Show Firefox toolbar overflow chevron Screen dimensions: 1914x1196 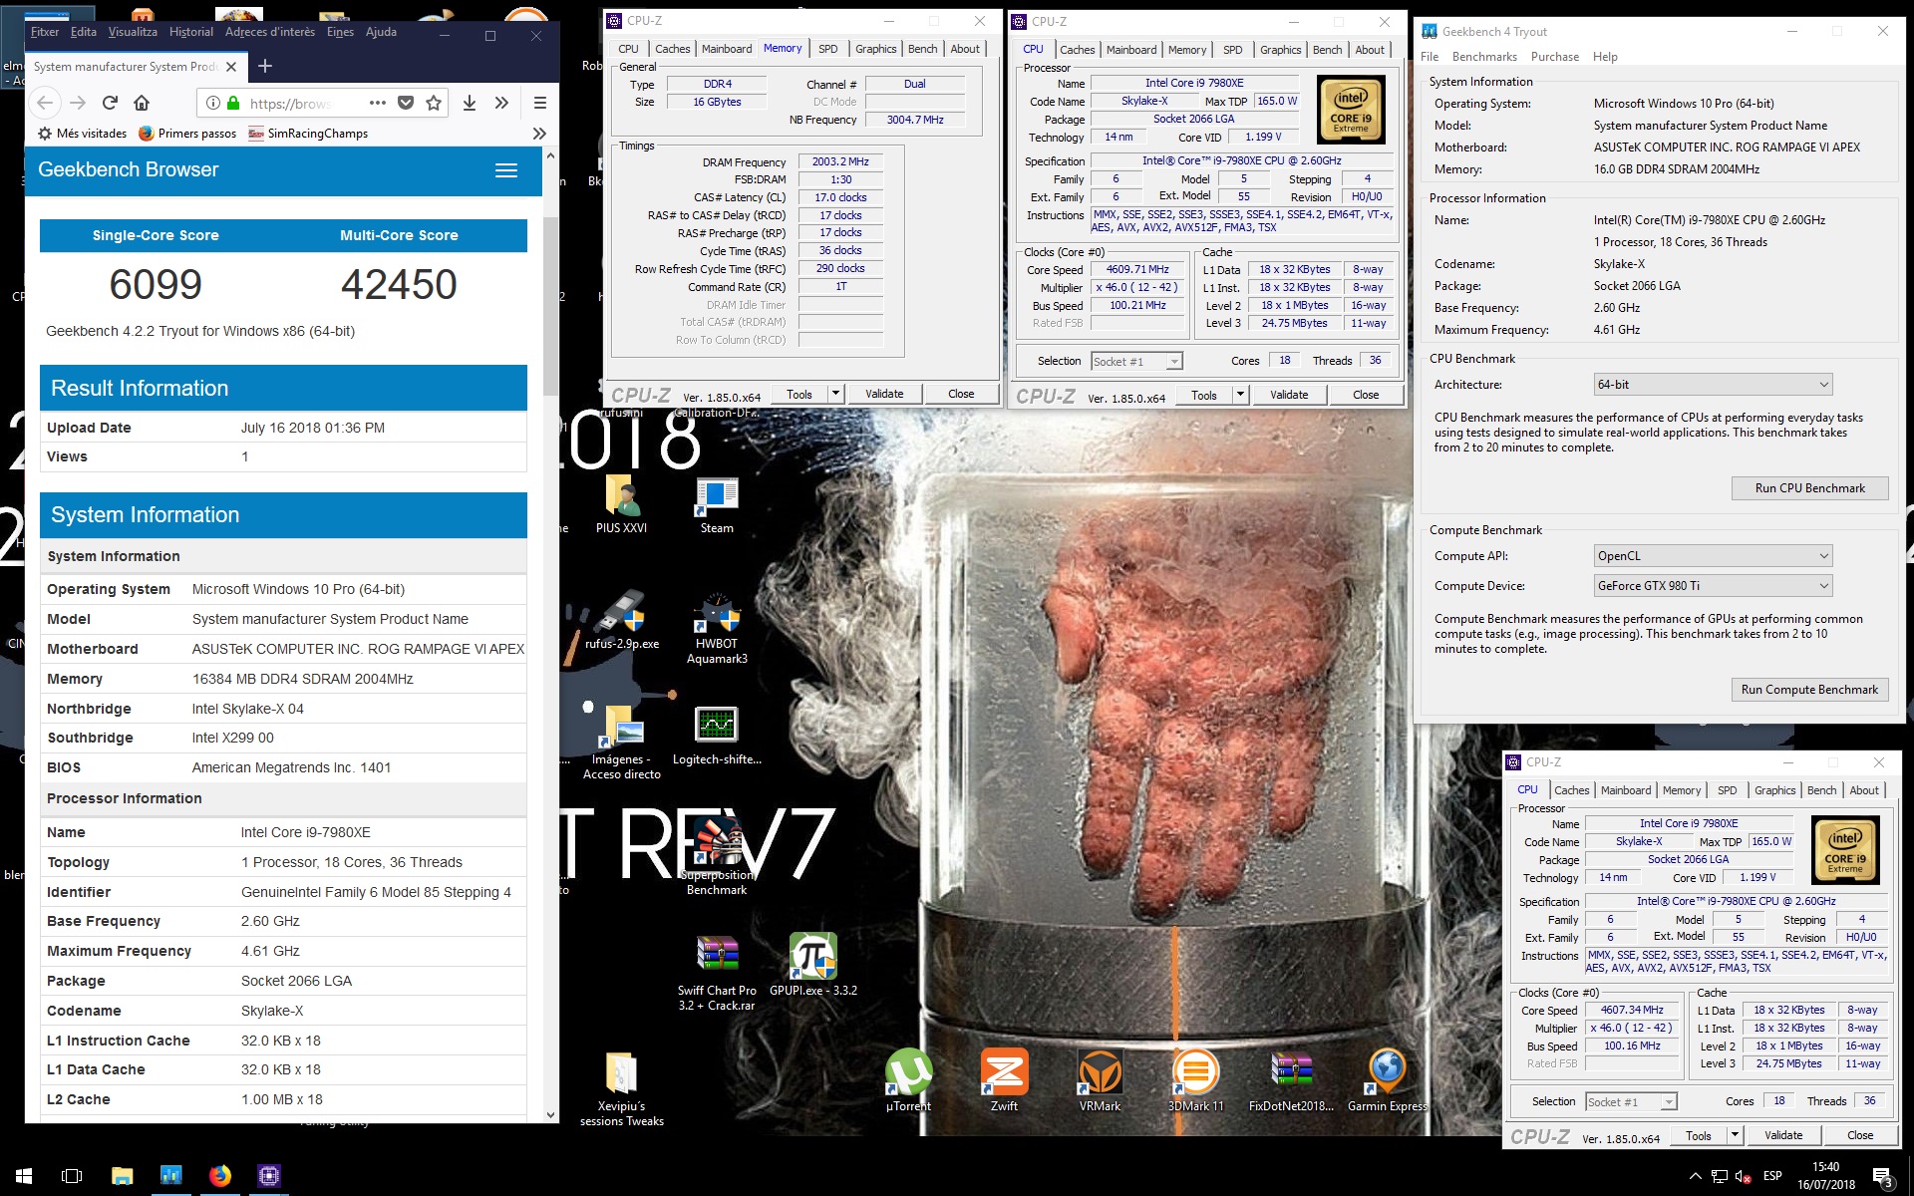(x=501, y=103)
